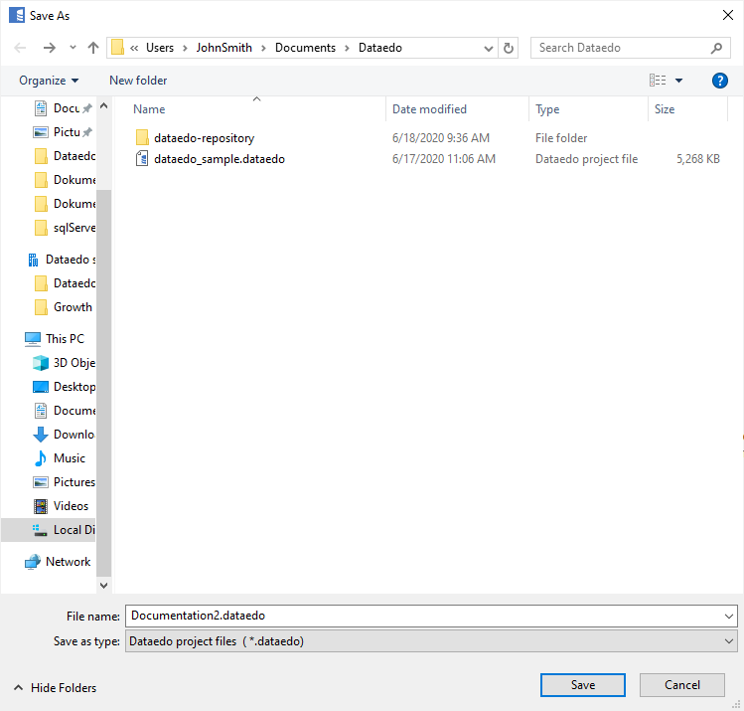Open Help via the blue question mark icon
The height and width of the screenshot is (711, 744).
[x=720, y=81]
